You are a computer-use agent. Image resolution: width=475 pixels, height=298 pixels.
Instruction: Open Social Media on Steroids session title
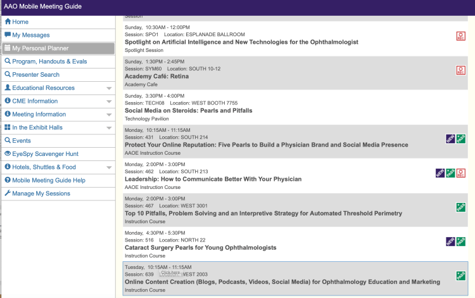click(x=189, y=111)
